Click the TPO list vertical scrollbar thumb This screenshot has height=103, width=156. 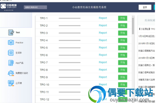coord(133,26)
